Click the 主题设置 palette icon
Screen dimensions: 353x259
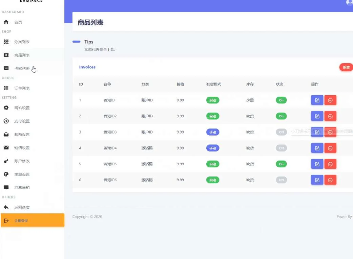tap(6, 174)
